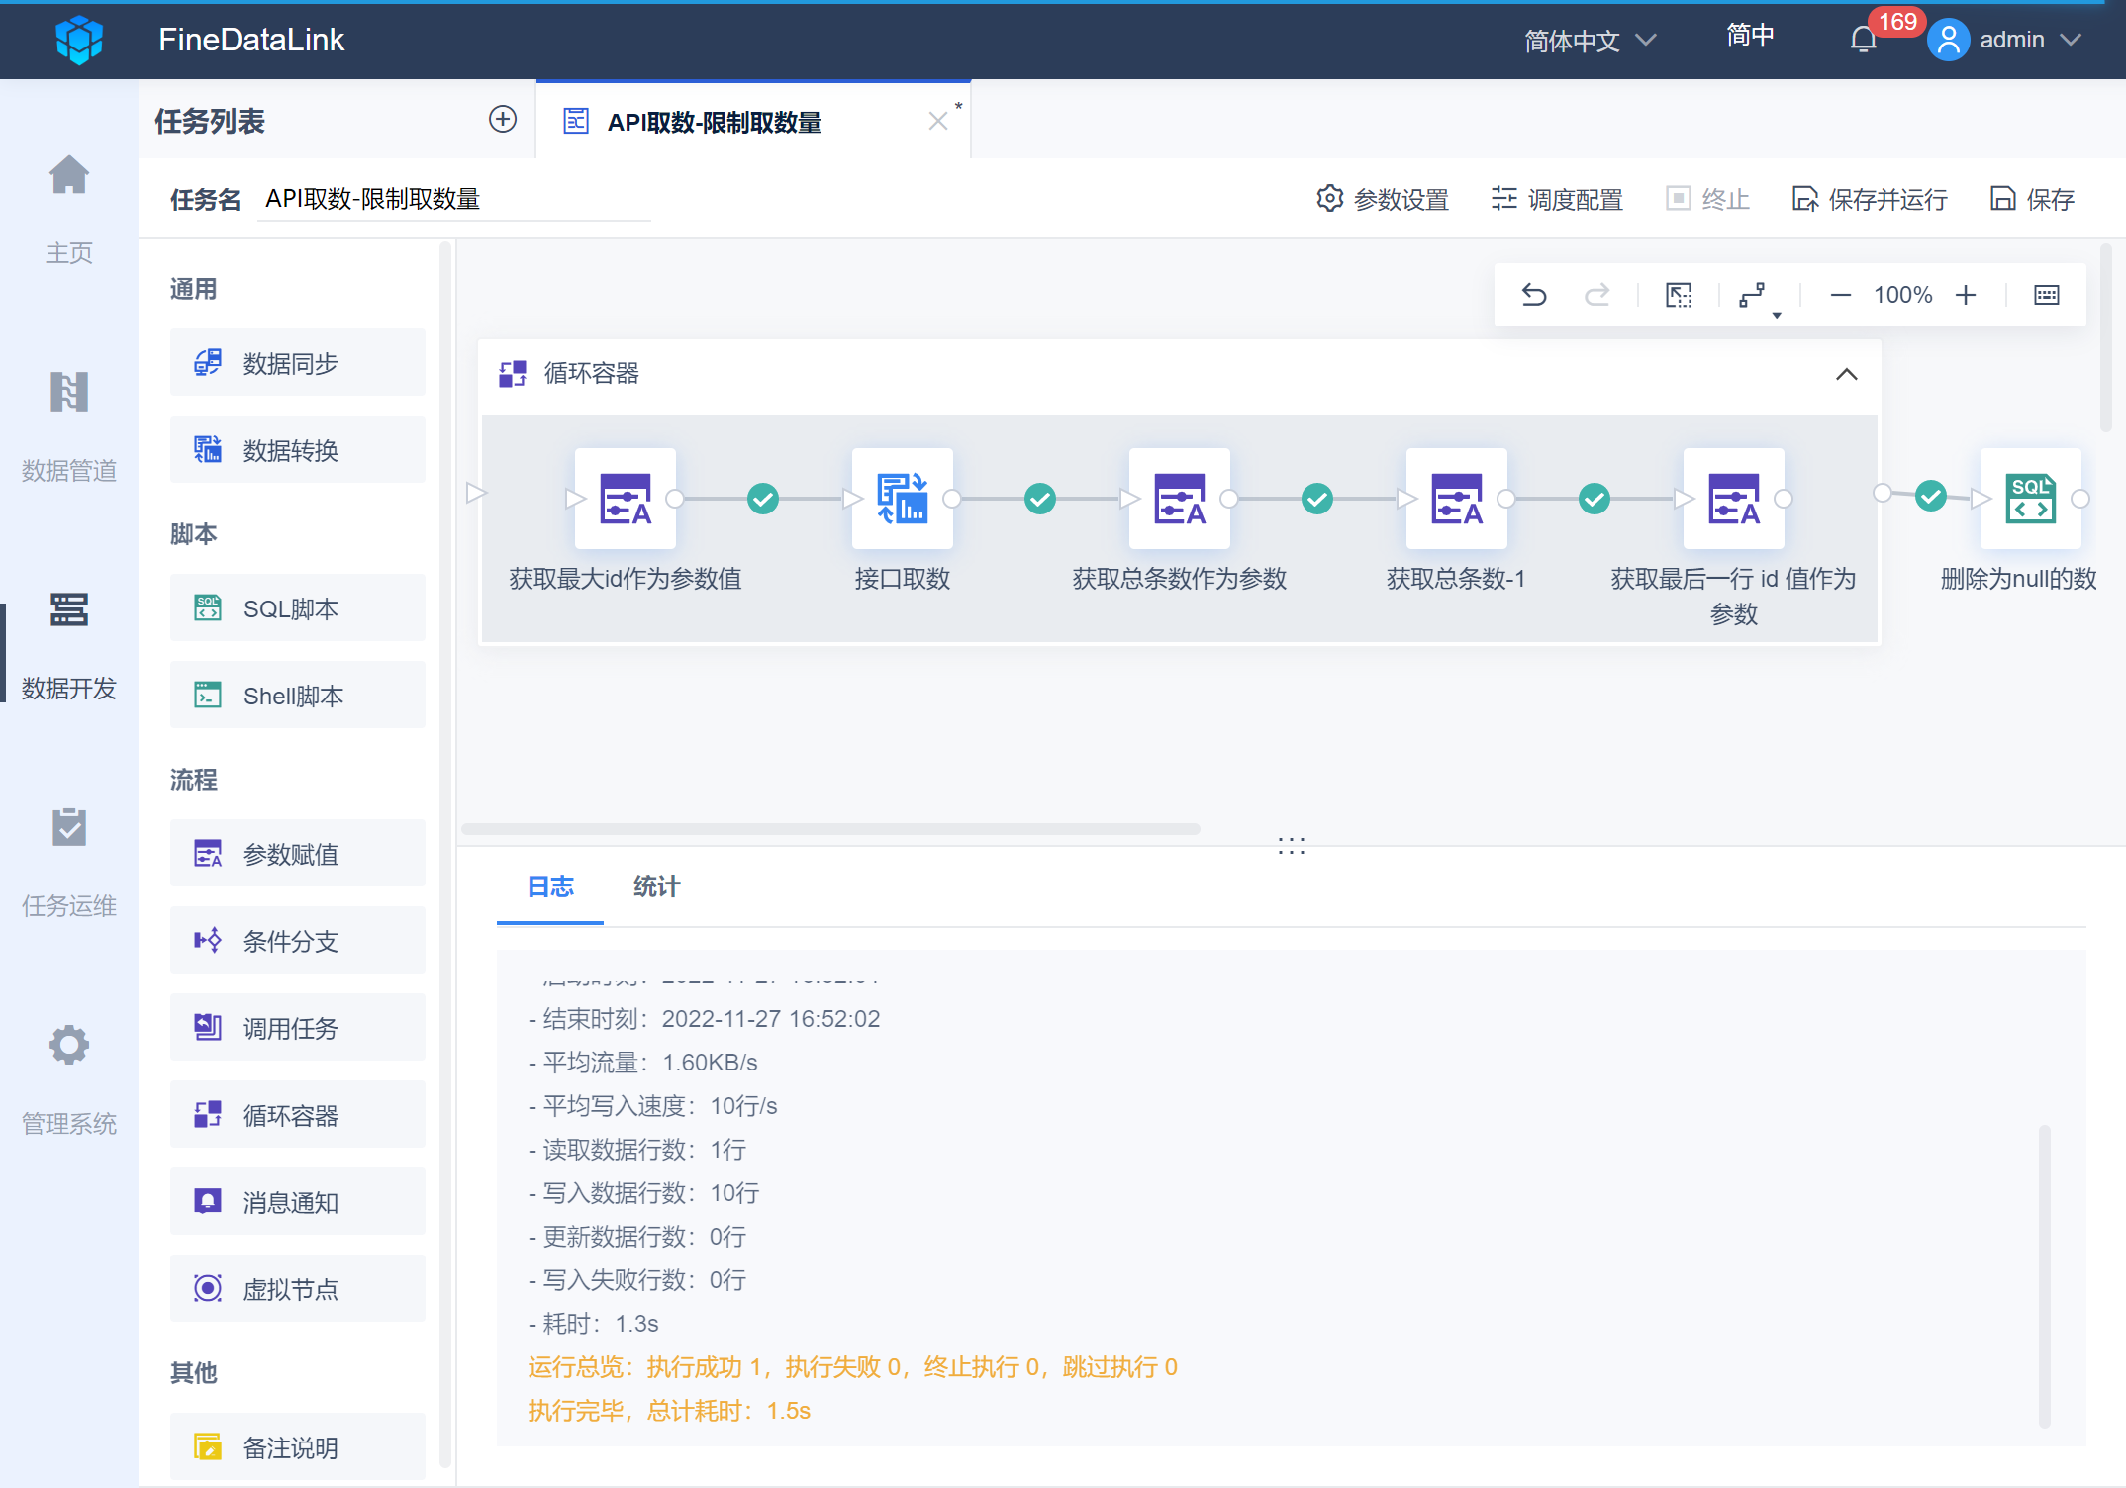Select the 接口取数 data sync node

pyautogui.click(x=902, y=499)
